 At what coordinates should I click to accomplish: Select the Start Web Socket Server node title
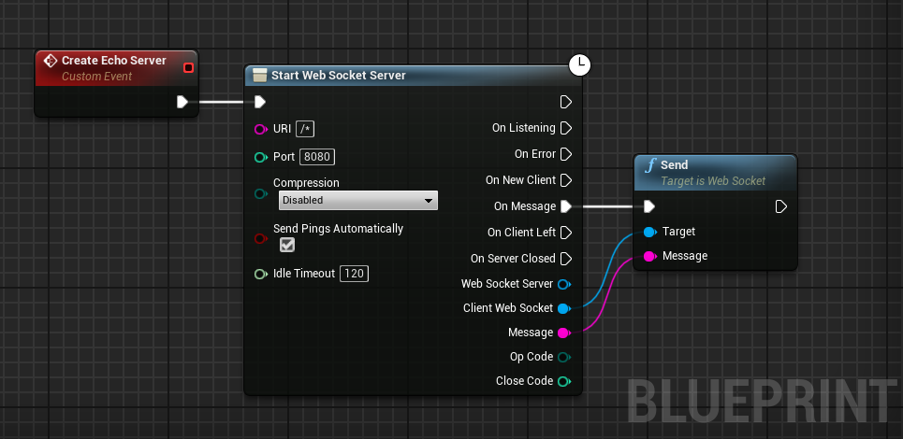coord(339,76)
